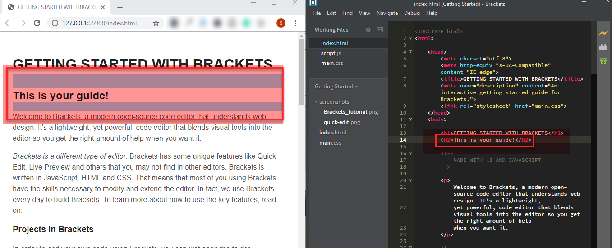Collapse the comment fold arrow on line 16

click(x=410, y=153)
